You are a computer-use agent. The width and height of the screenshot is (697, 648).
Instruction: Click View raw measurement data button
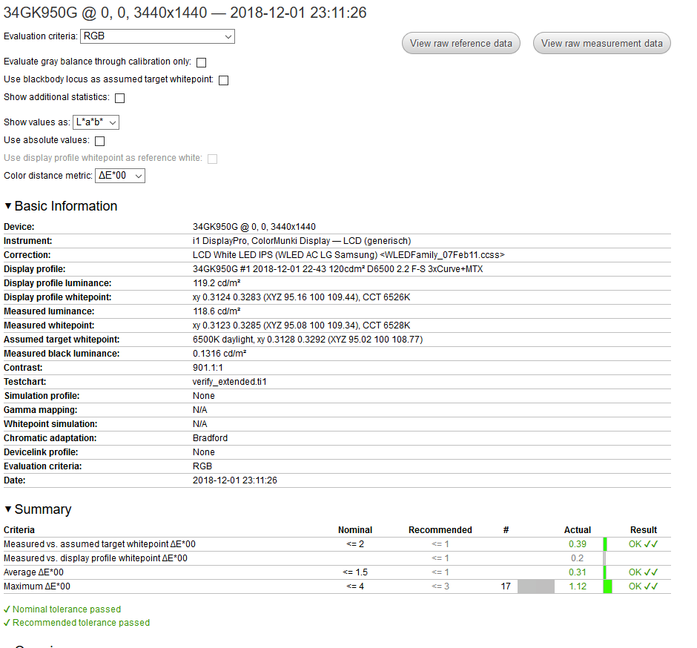click(601, 43)
